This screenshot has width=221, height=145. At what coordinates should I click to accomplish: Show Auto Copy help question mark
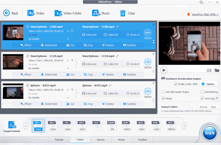point(217,98)
